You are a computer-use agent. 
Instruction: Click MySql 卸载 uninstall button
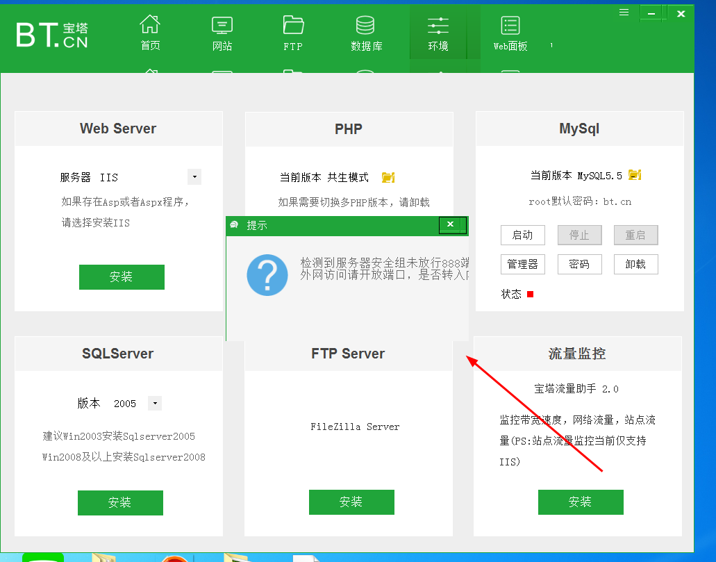(x=635, y=264)
